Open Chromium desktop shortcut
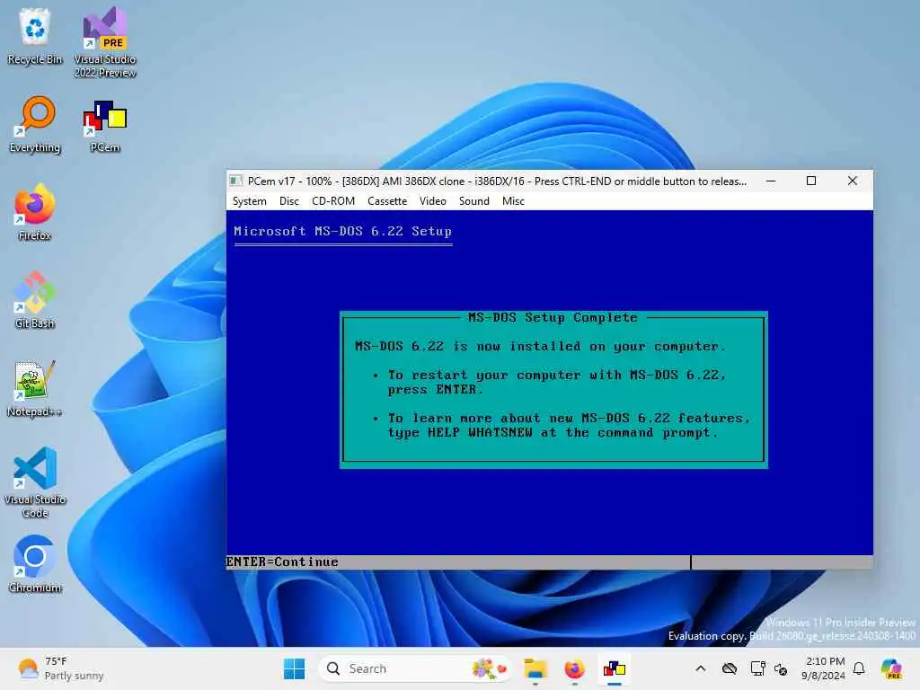This screenshot has width=920, height=690. [35, 564]
